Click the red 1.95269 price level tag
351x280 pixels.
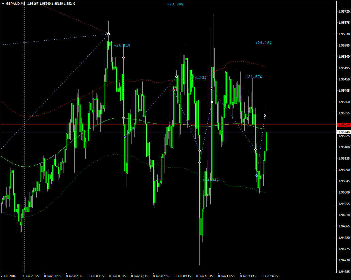[344, 125]
